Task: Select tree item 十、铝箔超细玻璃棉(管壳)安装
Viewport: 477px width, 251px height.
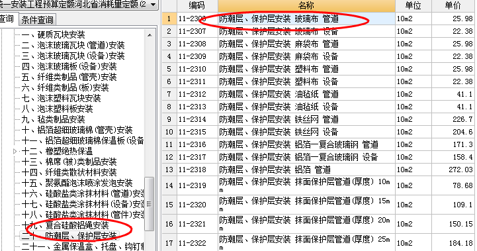Action: coord(77,130)
